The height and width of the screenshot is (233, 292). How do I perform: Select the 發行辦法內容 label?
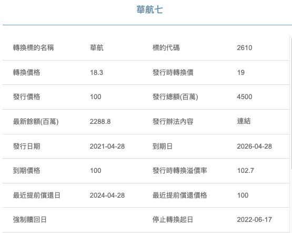(x=173, y=122)
